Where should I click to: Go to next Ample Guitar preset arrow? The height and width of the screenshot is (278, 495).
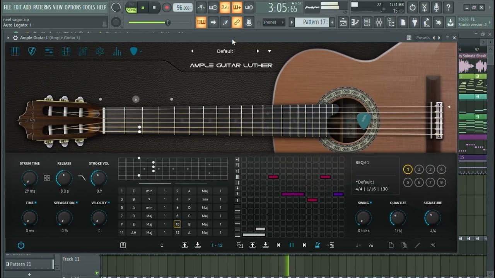[258, 51]
